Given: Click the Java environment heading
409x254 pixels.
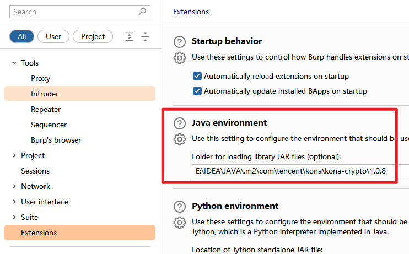Looking at the screenshot, I should [229, 122].
